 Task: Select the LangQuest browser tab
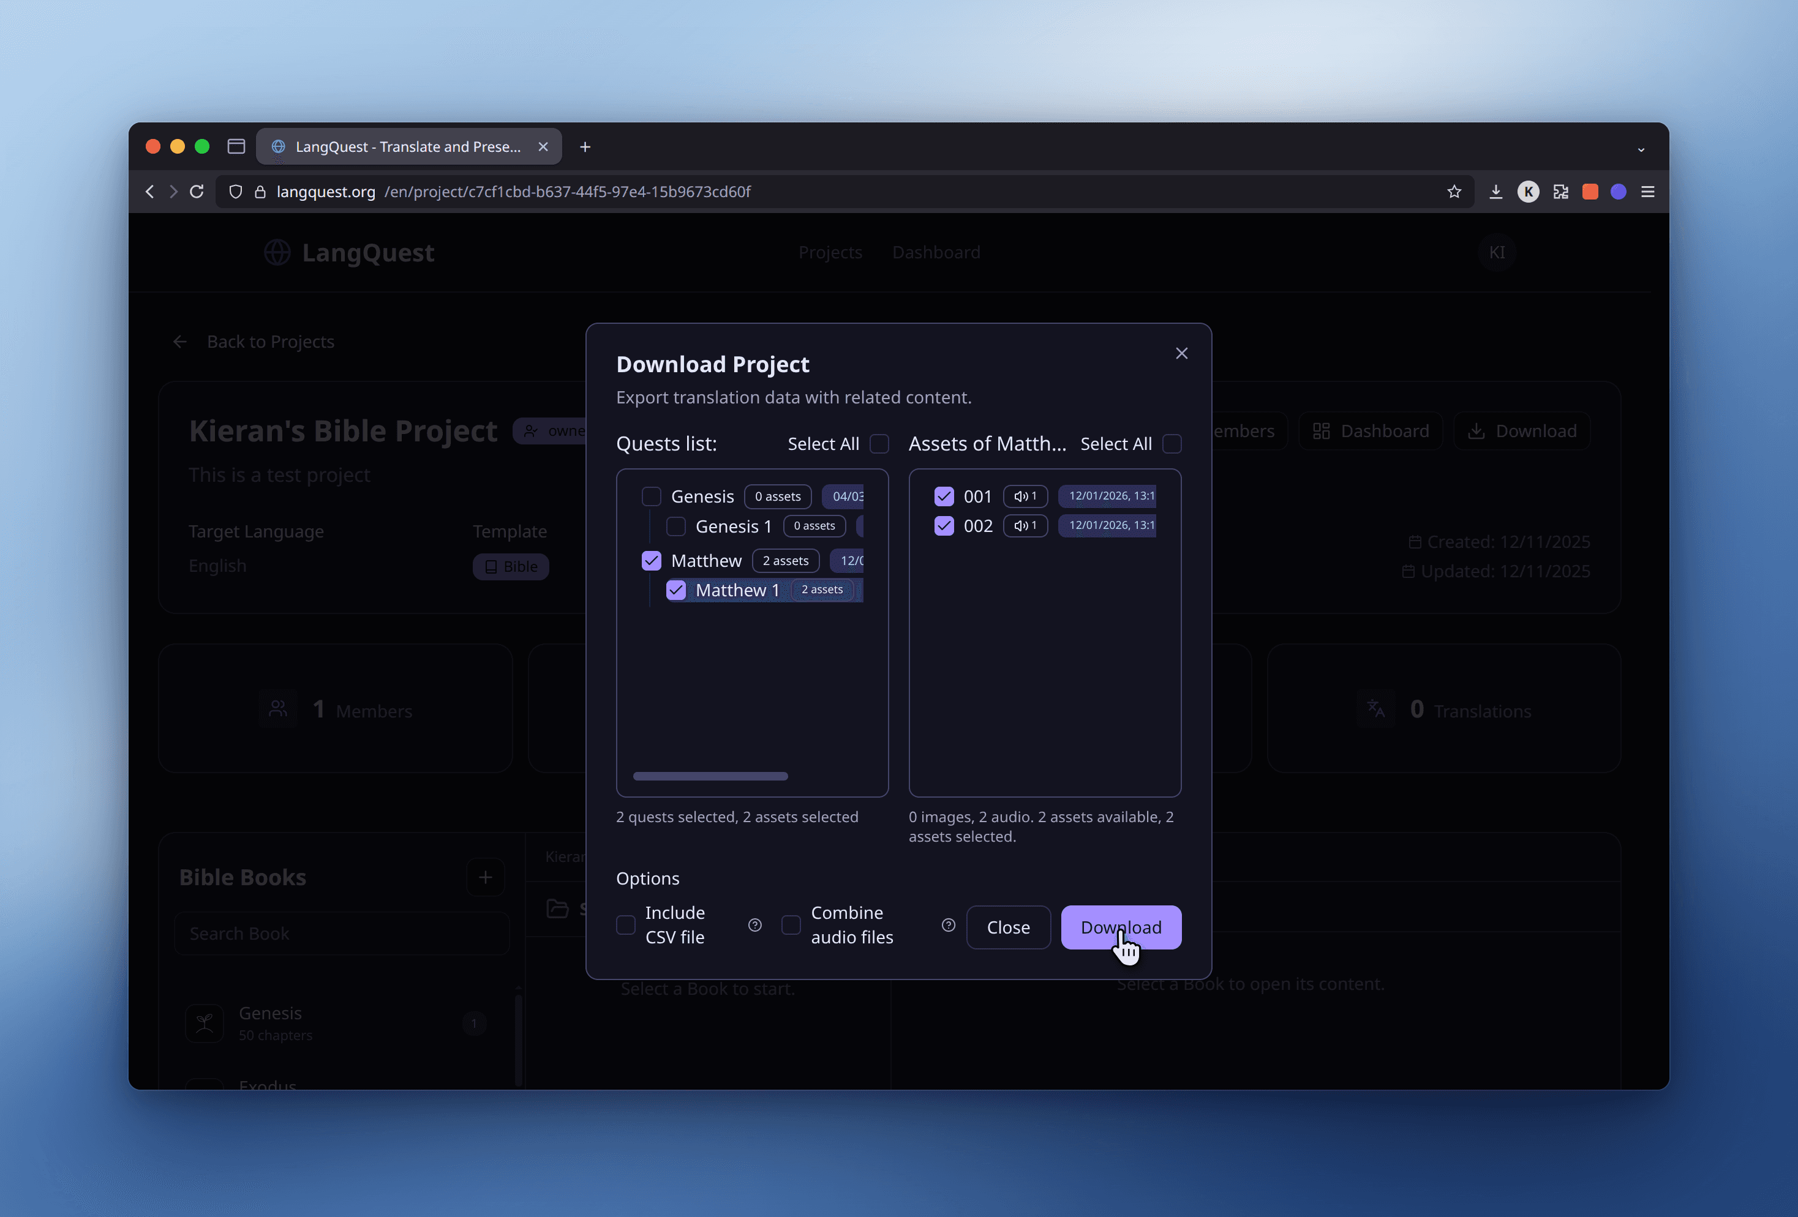(x=408, y=147)
